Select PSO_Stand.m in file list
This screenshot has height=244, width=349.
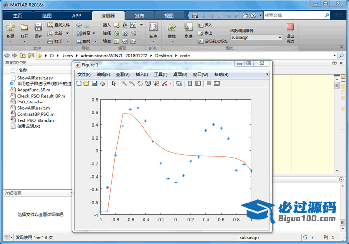point(30,102)
